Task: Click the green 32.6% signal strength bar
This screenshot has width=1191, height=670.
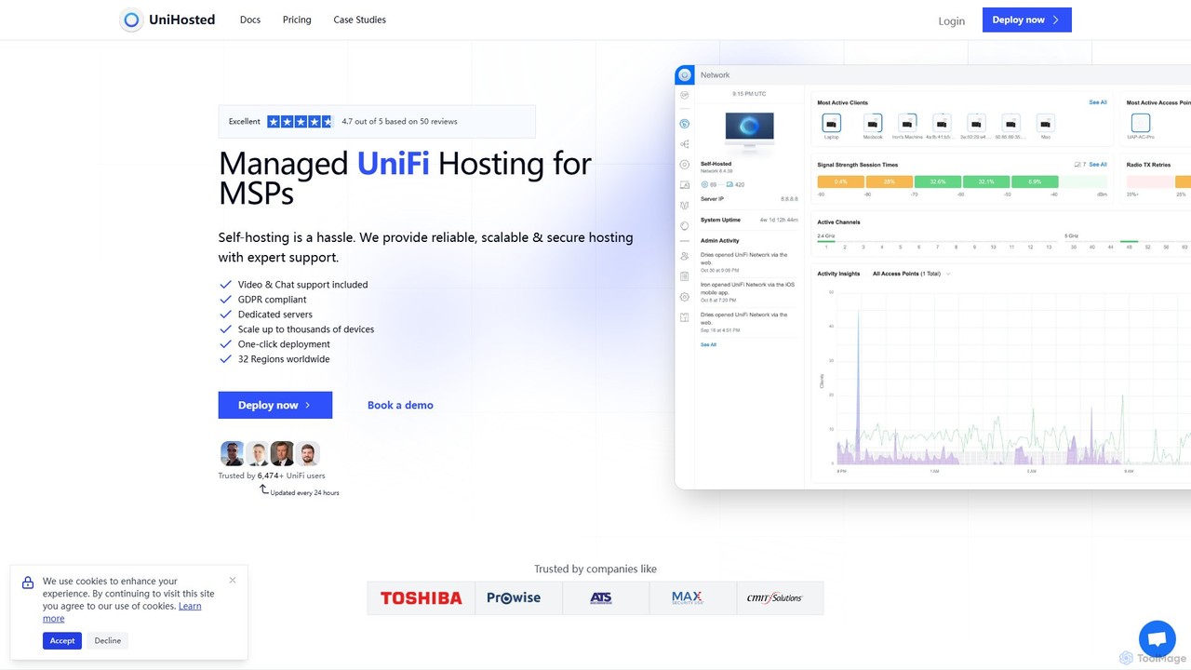Action: tap(938, 181)
